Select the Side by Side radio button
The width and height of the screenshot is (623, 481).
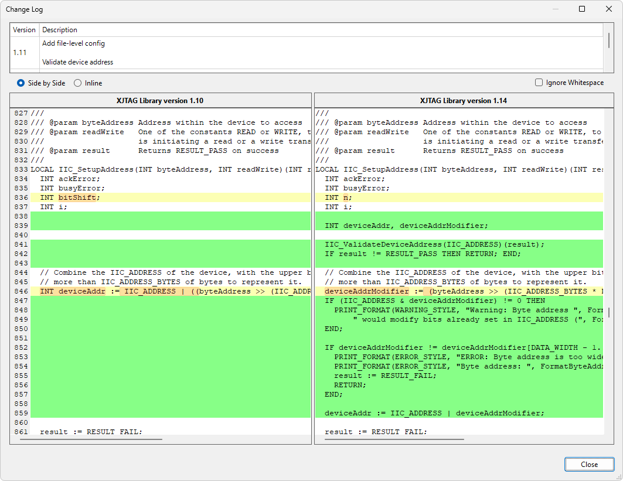pyautogui.click(x=21, y=83)
